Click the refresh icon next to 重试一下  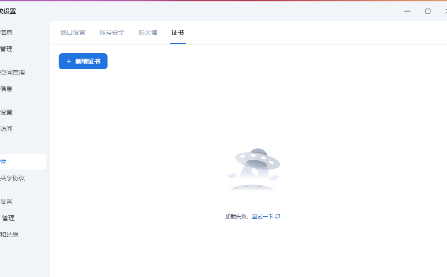pyautogui.click(x=278, y=216)
